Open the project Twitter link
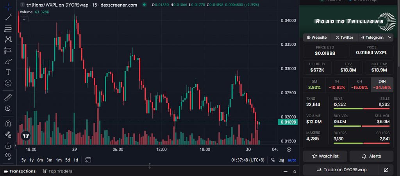This screenshot has height=176, width=400. pos(345,37)
